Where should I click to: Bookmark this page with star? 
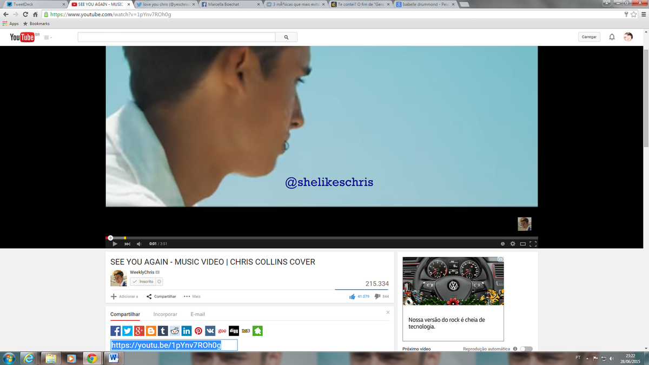tap(633, 15)
